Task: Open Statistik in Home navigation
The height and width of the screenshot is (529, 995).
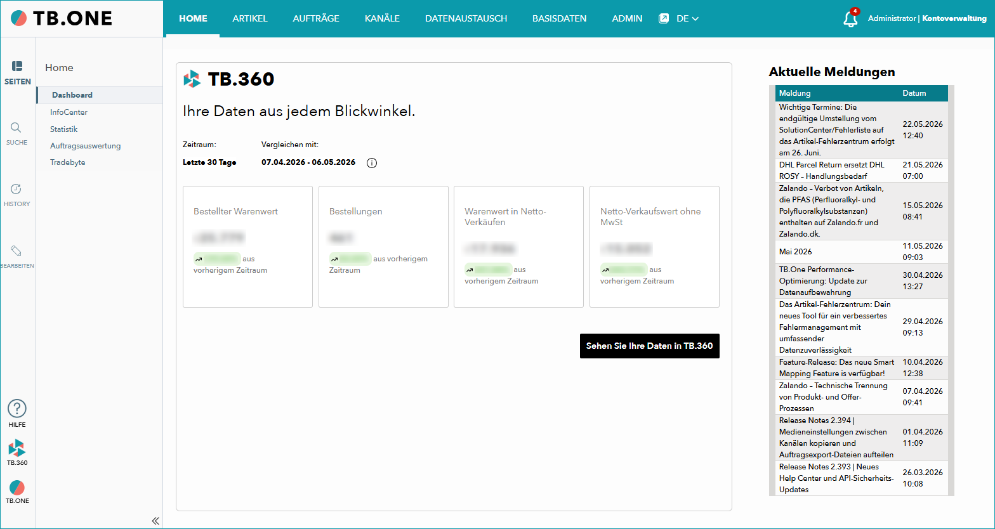Action: click(x=63, y=129)
